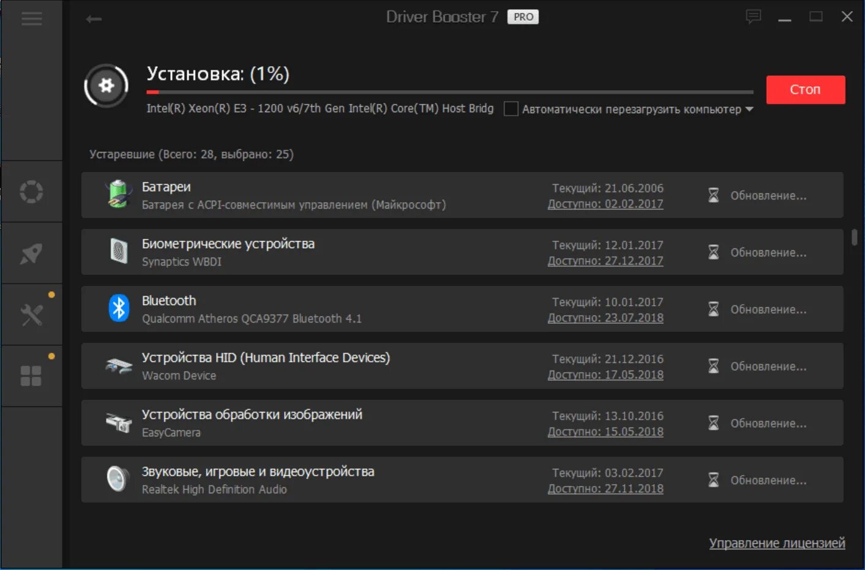
Task: Click the Установка: (1%) heading
Action: click(218, 73)
